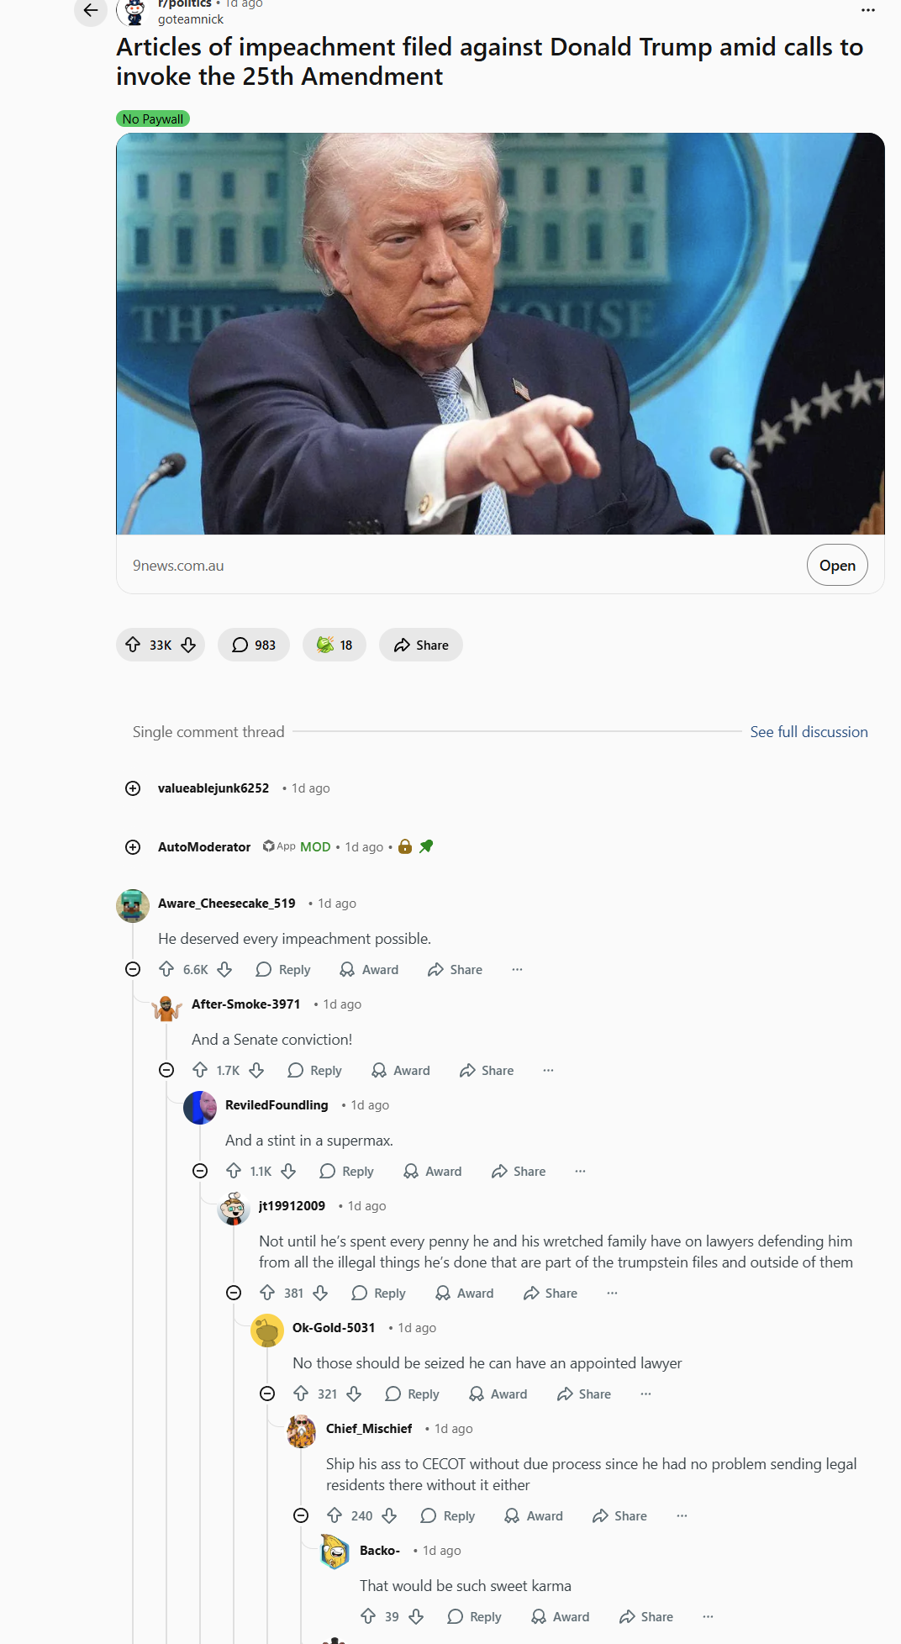Collapse the jt19912009 comment thread
The width and height of the screenshot is (901, 1644).
pos(234,1293)
